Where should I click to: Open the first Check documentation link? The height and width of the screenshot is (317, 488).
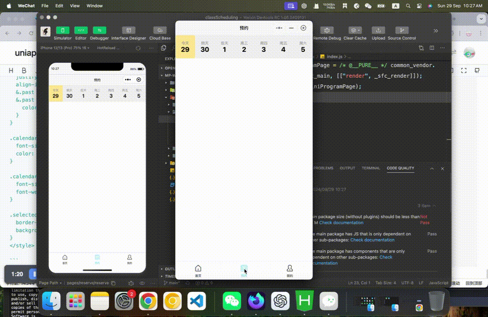341,223
